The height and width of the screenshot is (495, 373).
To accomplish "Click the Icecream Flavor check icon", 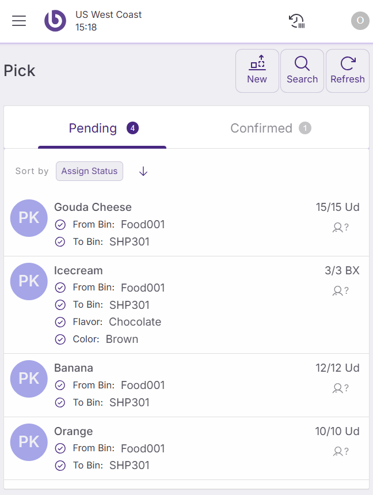I will (60, 322).
